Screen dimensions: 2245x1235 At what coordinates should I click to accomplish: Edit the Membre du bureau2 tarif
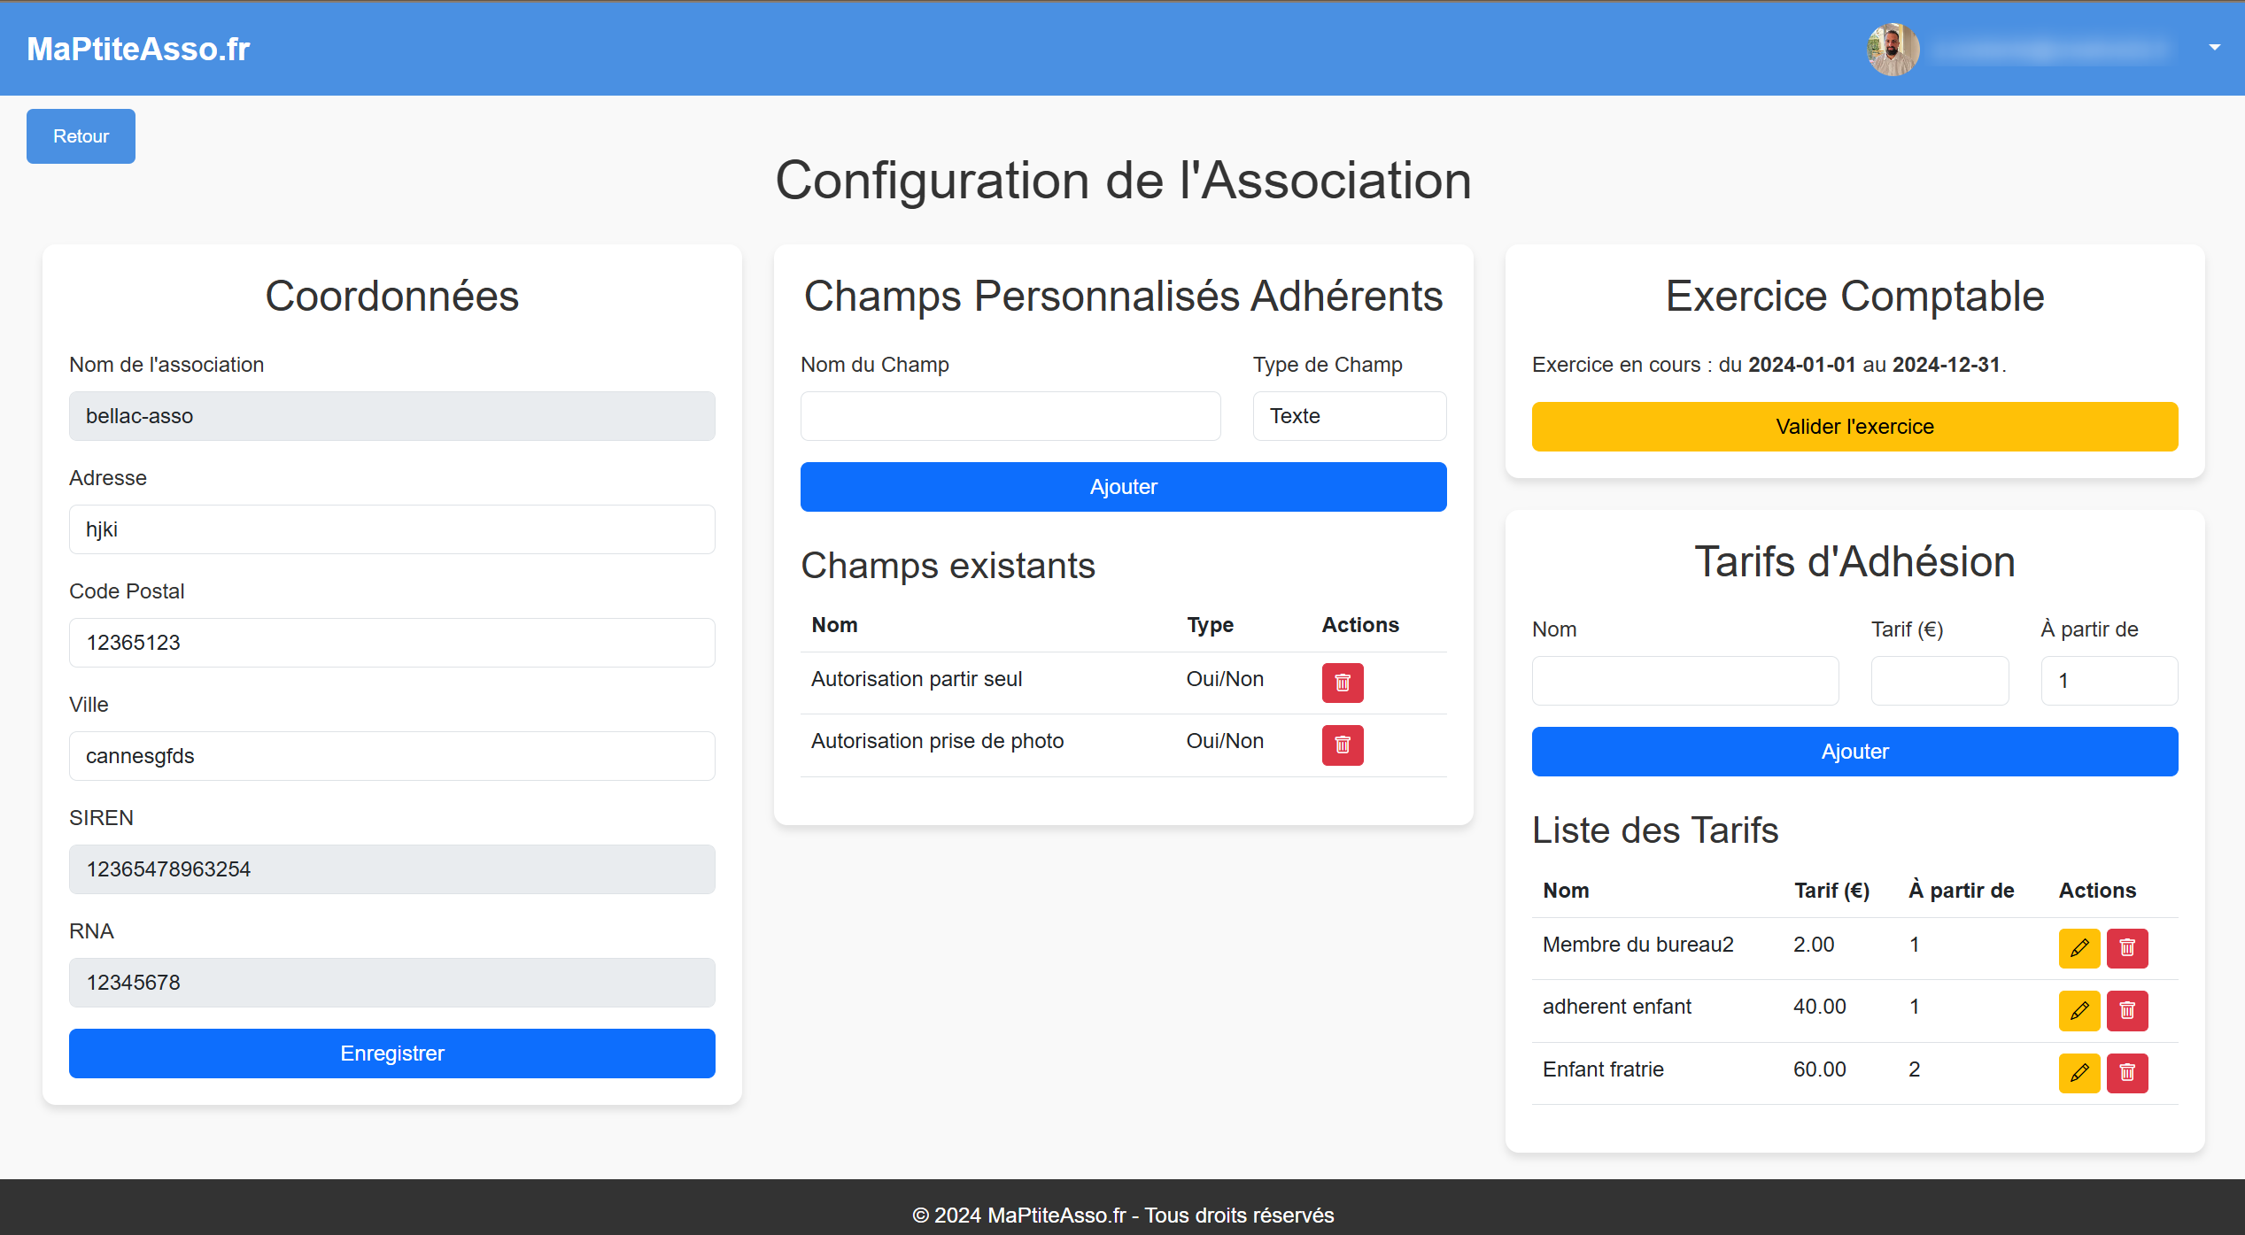(2079, 948)
